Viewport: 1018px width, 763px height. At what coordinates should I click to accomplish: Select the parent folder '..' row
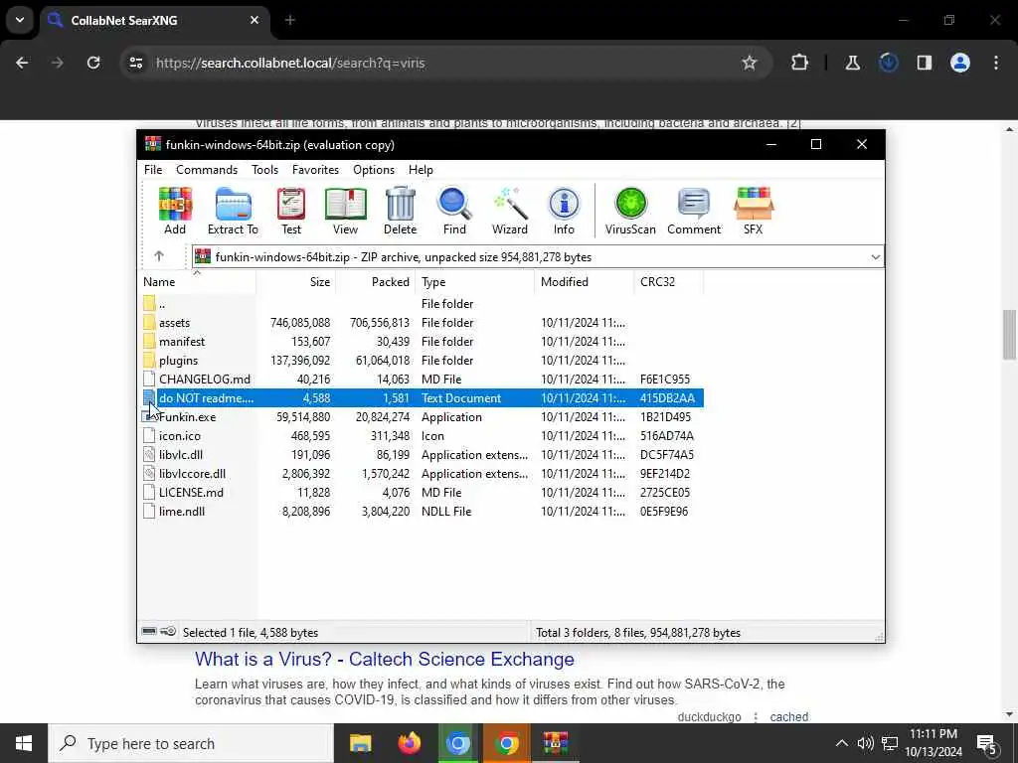tap(422, 304)
